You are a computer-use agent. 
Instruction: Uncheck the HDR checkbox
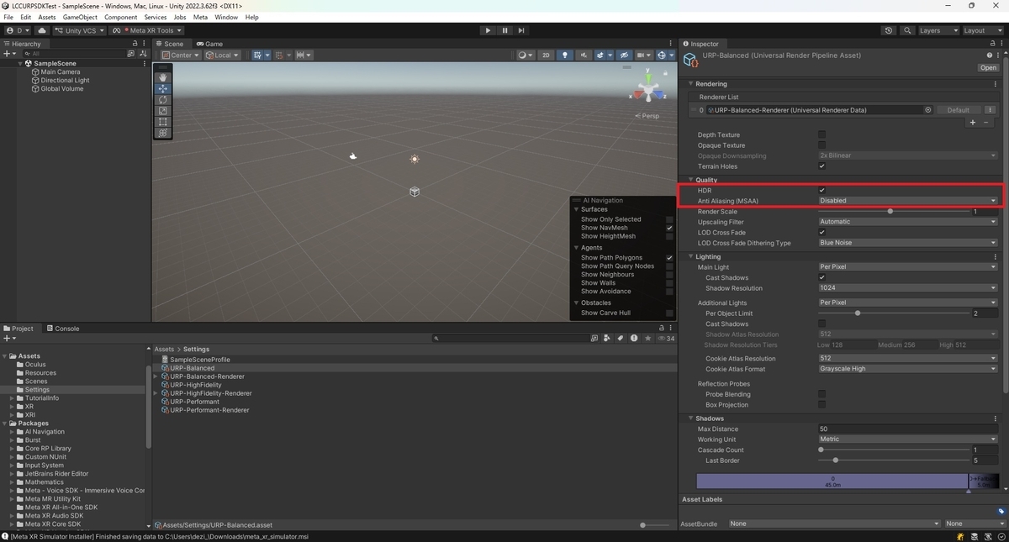822,191
